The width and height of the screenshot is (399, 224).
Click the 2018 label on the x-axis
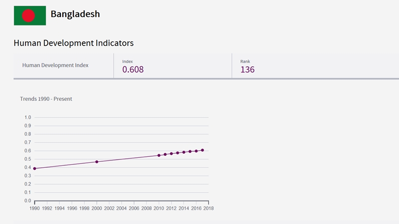(x=208, y=208)
